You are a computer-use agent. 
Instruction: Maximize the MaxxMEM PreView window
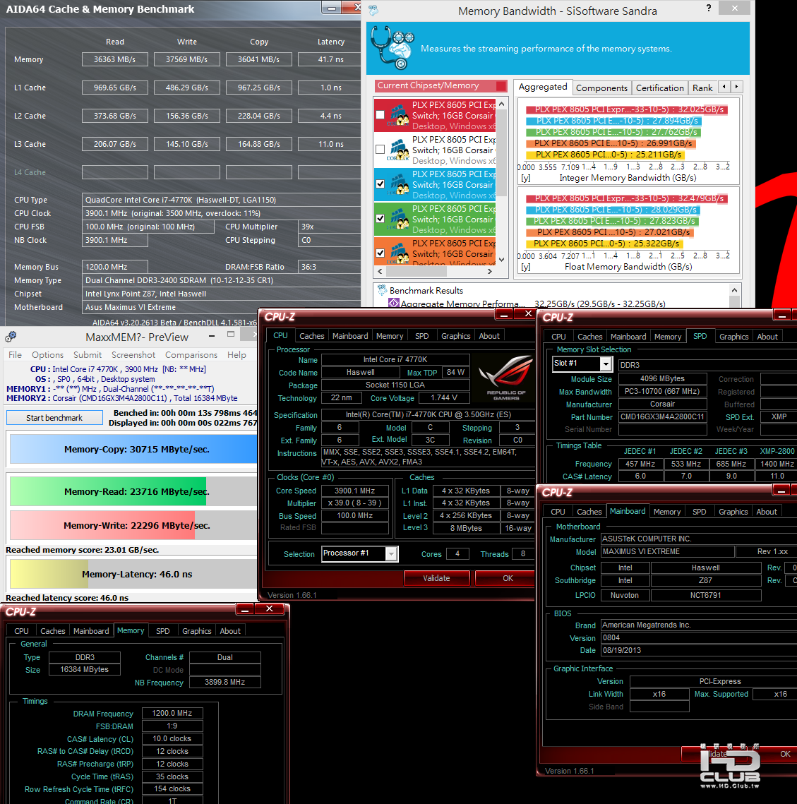pos(231,335)
